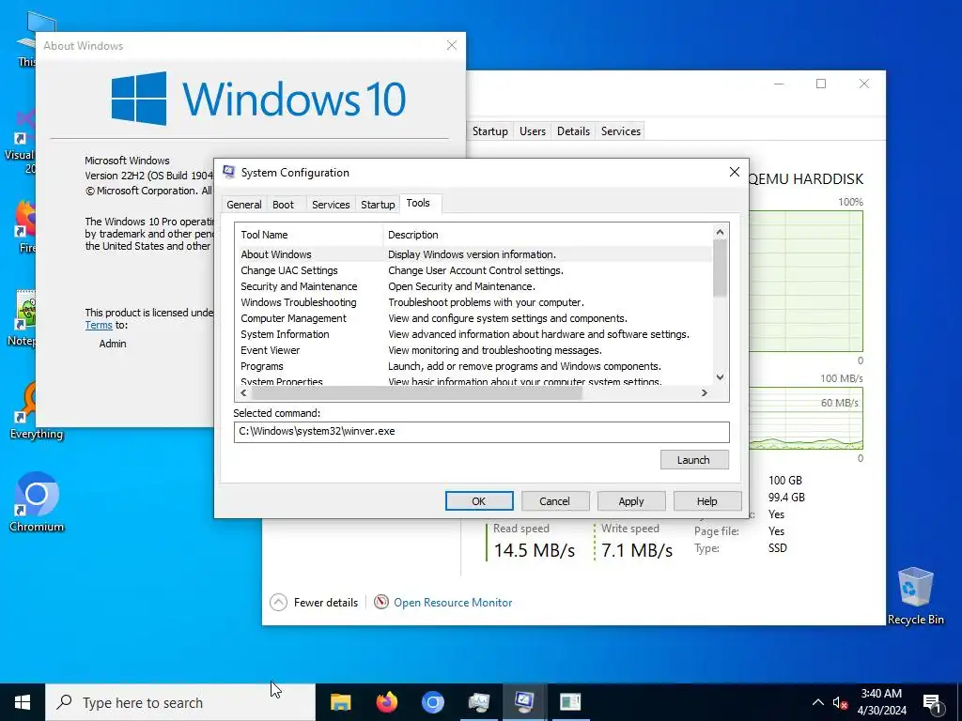Click the Open Resource Monitor icon
962x721 pixels.
click(x=381, y=602)
